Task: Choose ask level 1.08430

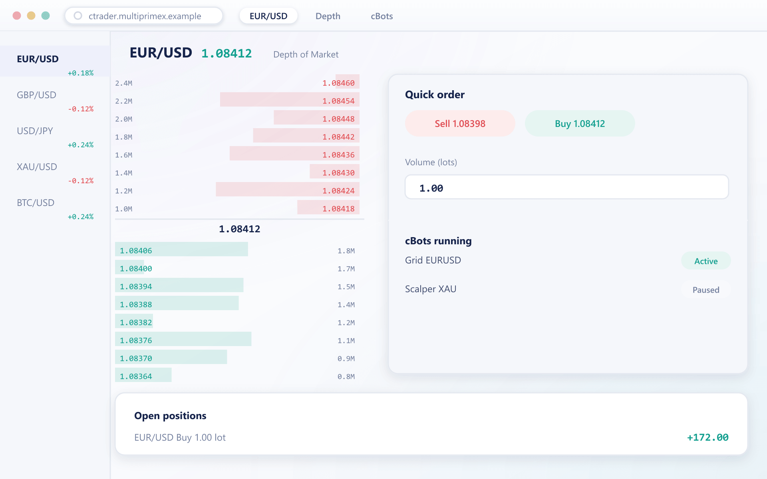Action: coord(237,171)
